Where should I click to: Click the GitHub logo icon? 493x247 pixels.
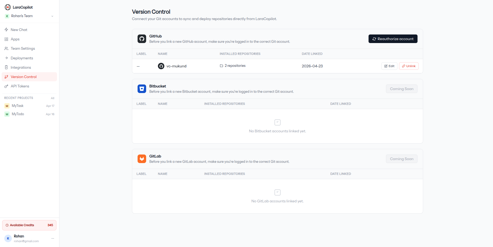point(142,38)
